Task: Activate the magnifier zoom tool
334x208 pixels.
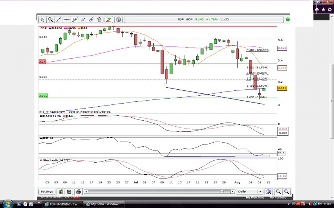Action: (x=50, y=20)
